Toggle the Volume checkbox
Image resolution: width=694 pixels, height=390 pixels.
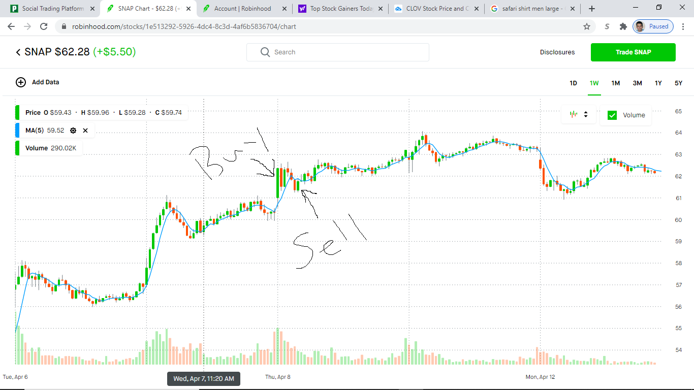click(612, 115)
